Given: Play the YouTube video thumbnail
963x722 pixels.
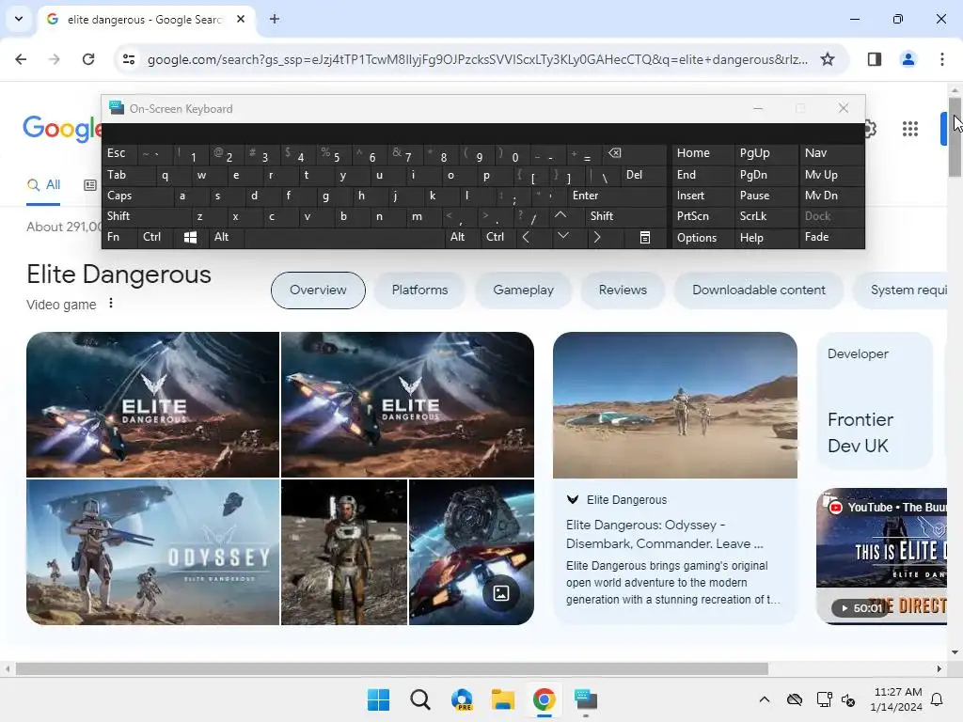Looking at the screenshot, I should click(x=881, y=557).
